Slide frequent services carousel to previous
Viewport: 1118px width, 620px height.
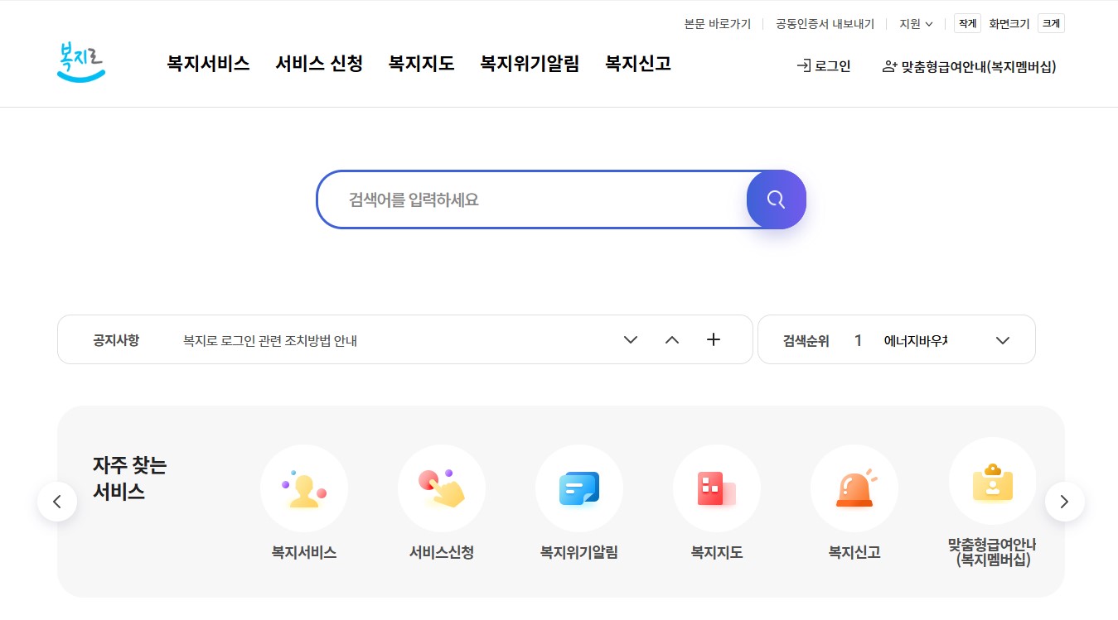[x=57, y=502]
